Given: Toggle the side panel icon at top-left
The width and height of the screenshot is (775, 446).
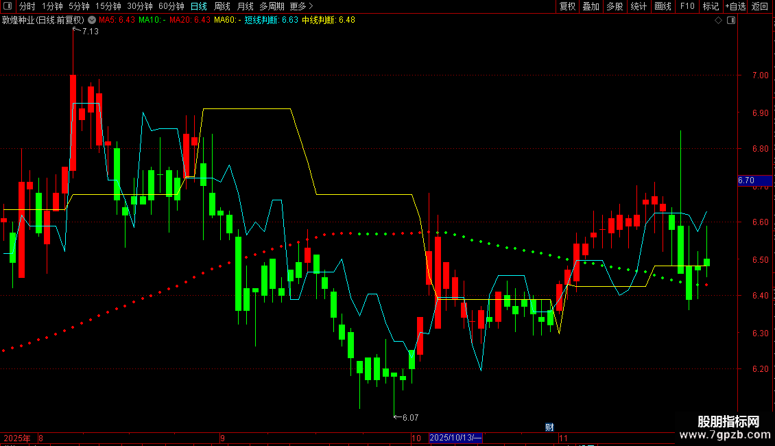Looking at the screenshot, I should click(8, 6).
